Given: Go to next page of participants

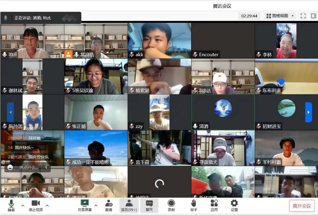Looking at the screenshot, I should [x=308, y=112].
